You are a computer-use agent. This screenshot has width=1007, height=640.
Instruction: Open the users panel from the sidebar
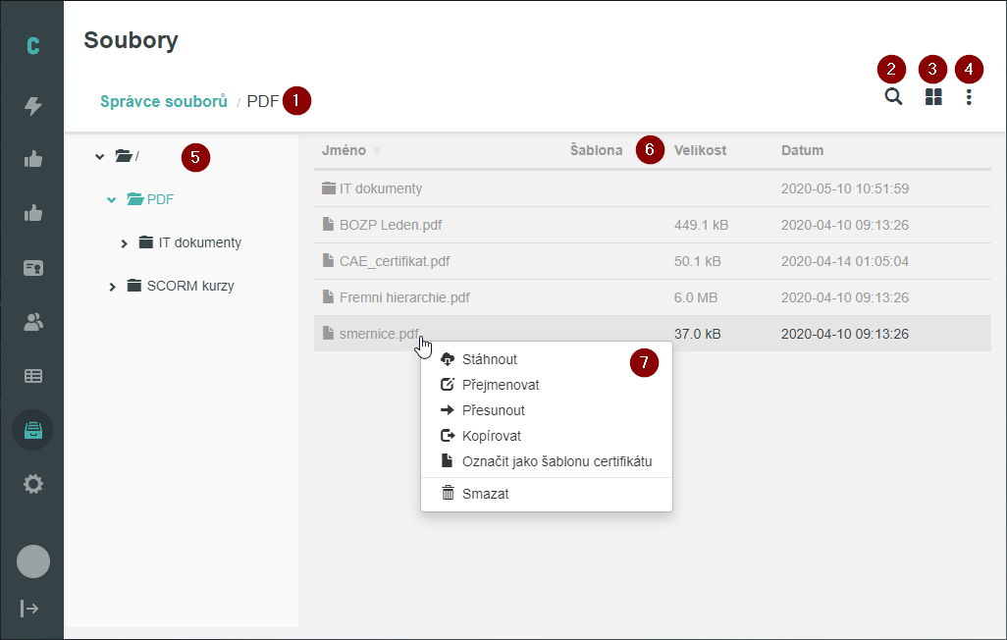(32, 321)
